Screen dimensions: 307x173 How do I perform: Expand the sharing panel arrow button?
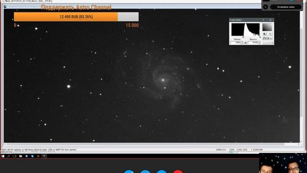pyautogui.click(x=265, y=7)
